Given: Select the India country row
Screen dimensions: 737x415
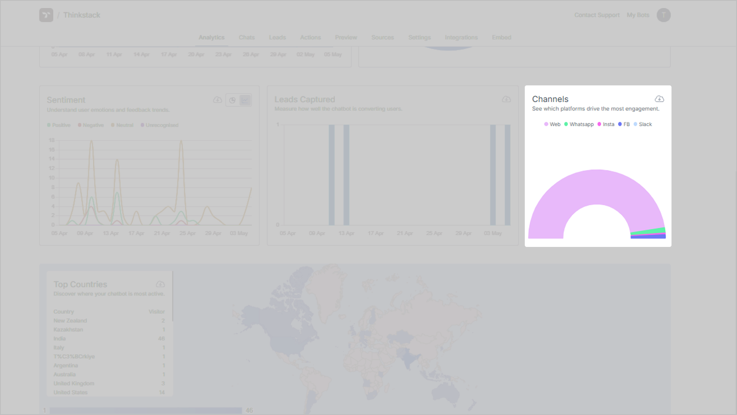Looking at the screenshot, I should click(109, 339).
